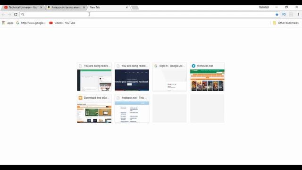Bookmark this page using the star icon

click(277, 15)
